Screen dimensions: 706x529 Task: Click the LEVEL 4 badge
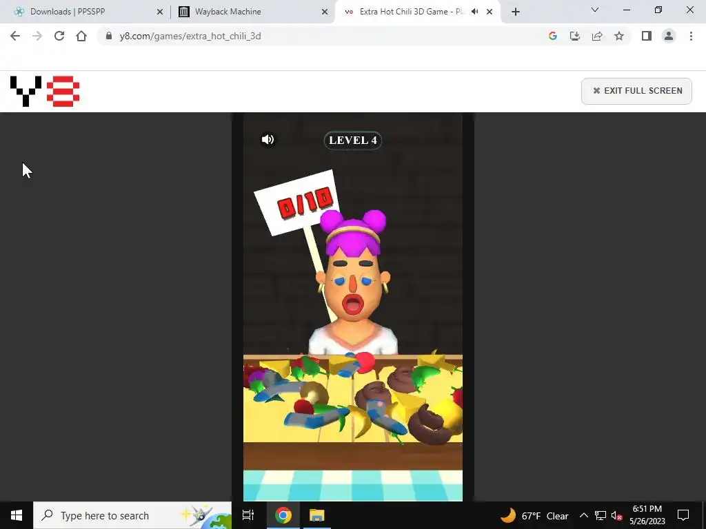(x=353, y=141)
